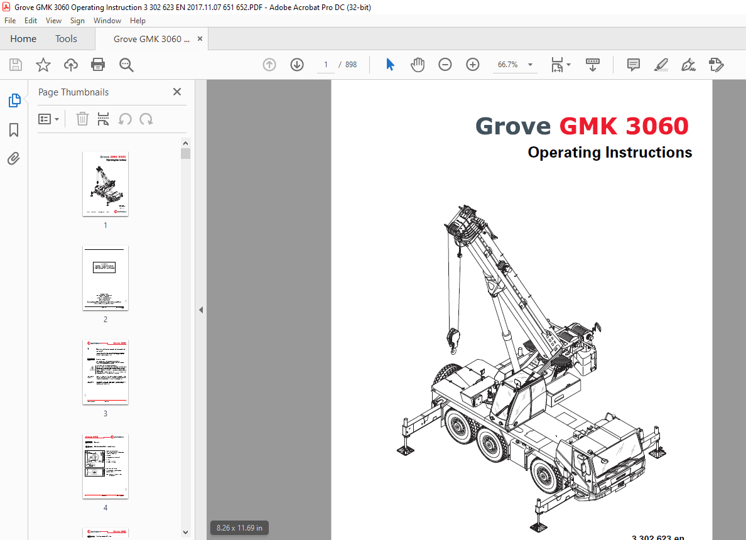This screenshot has height=540, width=746.
Task: Go to next page arrow
Action: [297, 65]
